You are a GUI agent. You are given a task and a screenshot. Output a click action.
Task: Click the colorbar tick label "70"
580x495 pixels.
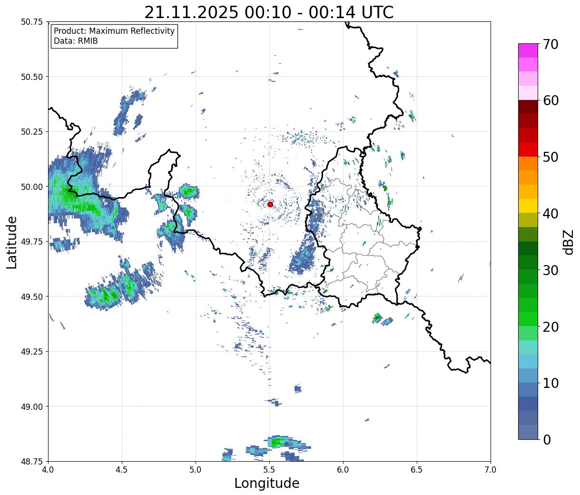(x=551, y=44)
